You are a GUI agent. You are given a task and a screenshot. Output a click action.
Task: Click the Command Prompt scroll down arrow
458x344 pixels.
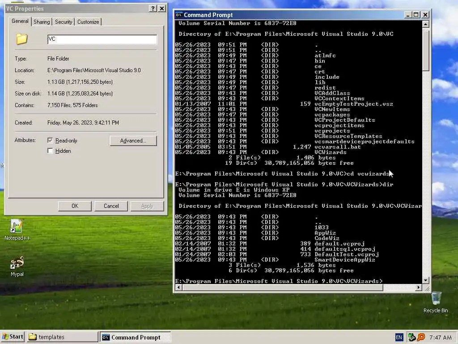(x=426, y=280)
